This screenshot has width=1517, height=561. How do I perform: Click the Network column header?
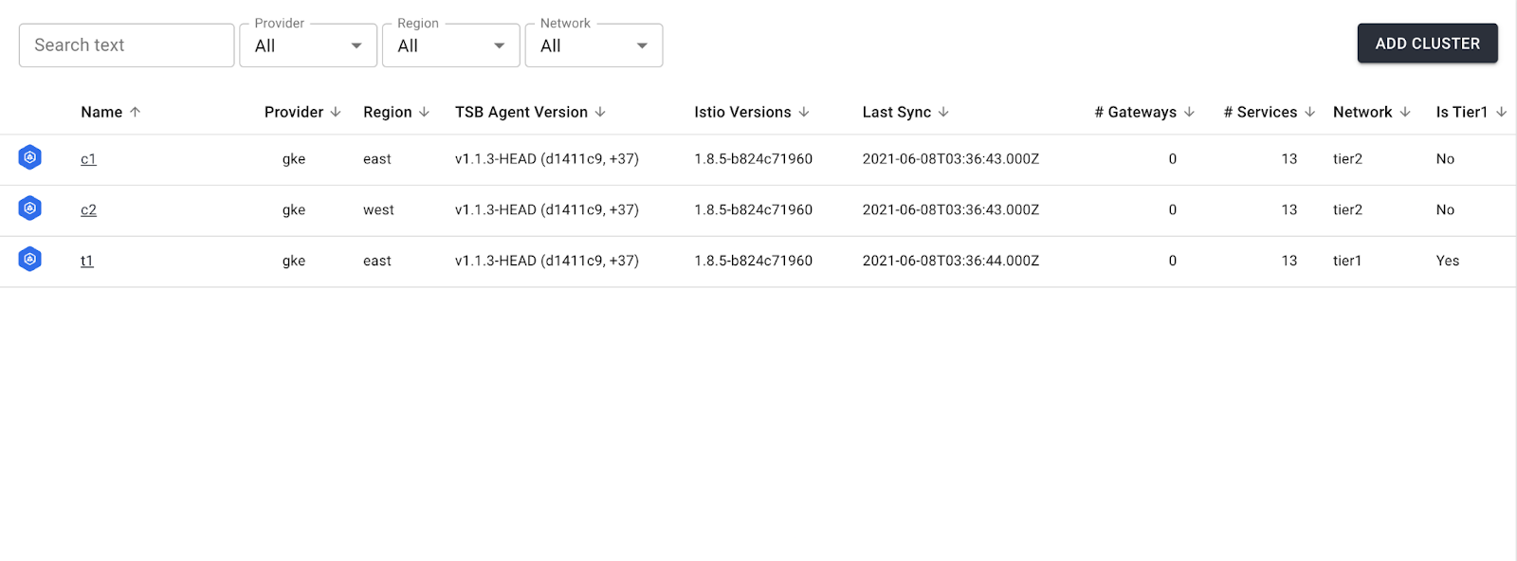pyautogui.click(x=1362, y=112)
